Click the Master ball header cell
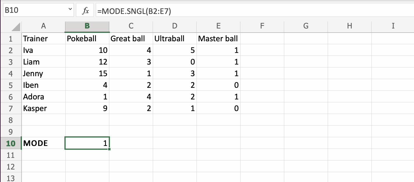 tap(218, 38)
